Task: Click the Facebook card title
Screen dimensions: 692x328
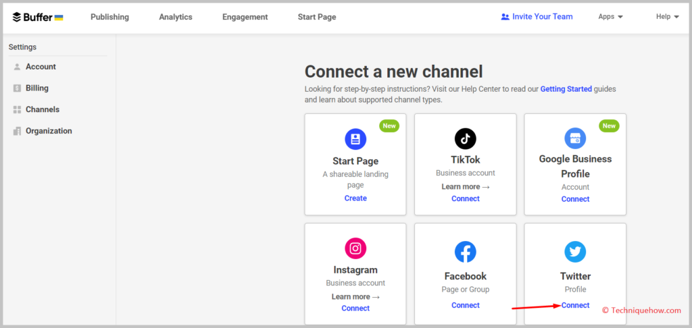Action: click(x=465, y=277)
